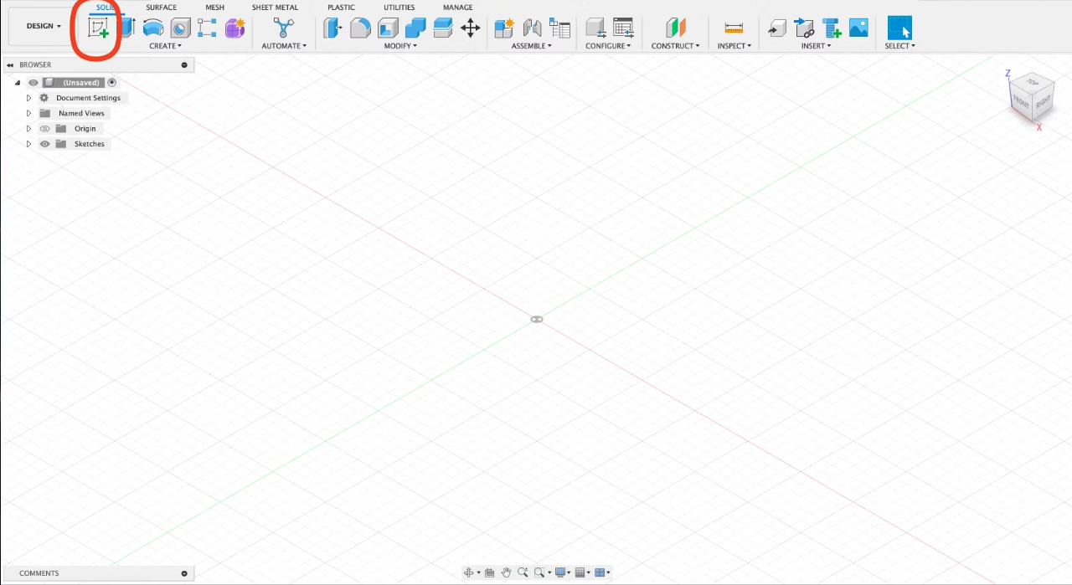Open the AUTOMATE dropdown menu

[x=284, y=46]
